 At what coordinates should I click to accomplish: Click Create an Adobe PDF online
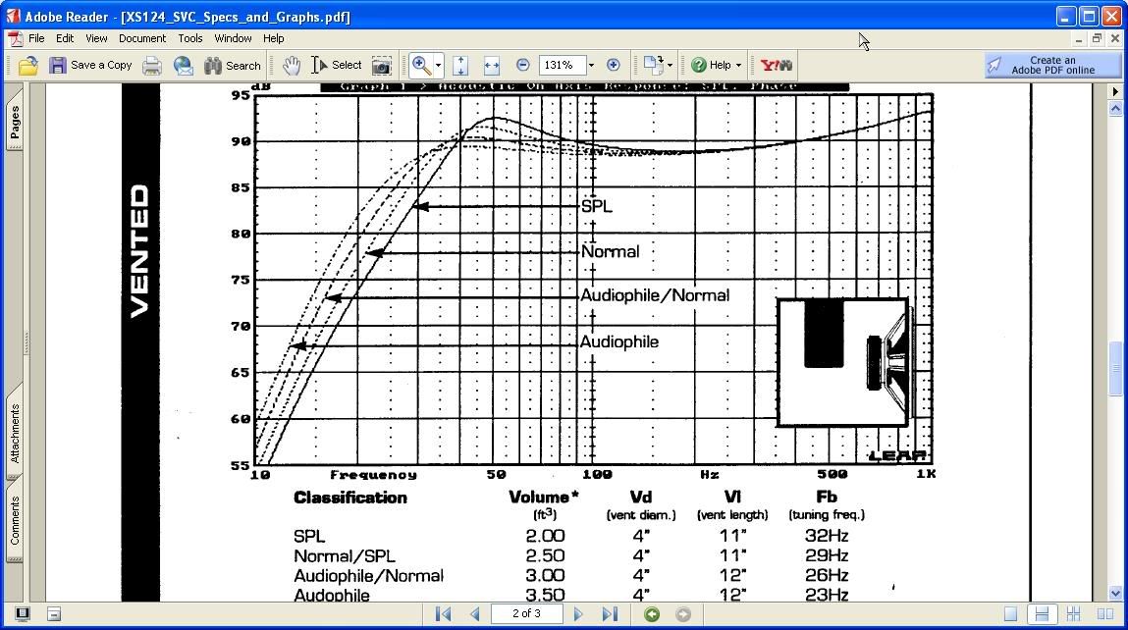(x=1051, y=65)
